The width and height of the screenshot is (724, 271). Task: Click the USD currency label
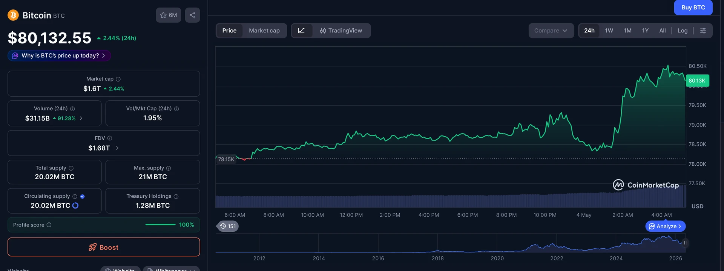(697, 206)
